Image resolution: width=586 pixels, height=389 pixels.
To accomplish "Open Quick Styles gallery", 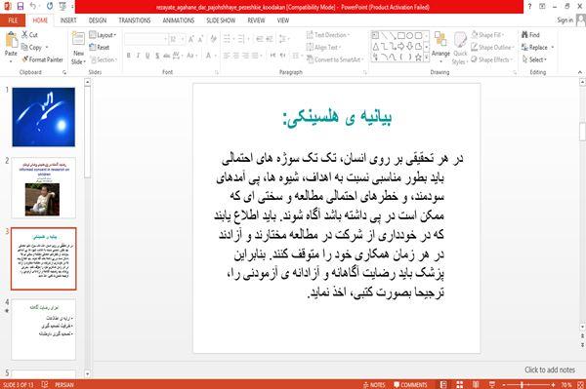I will click(x=460, y=49).
